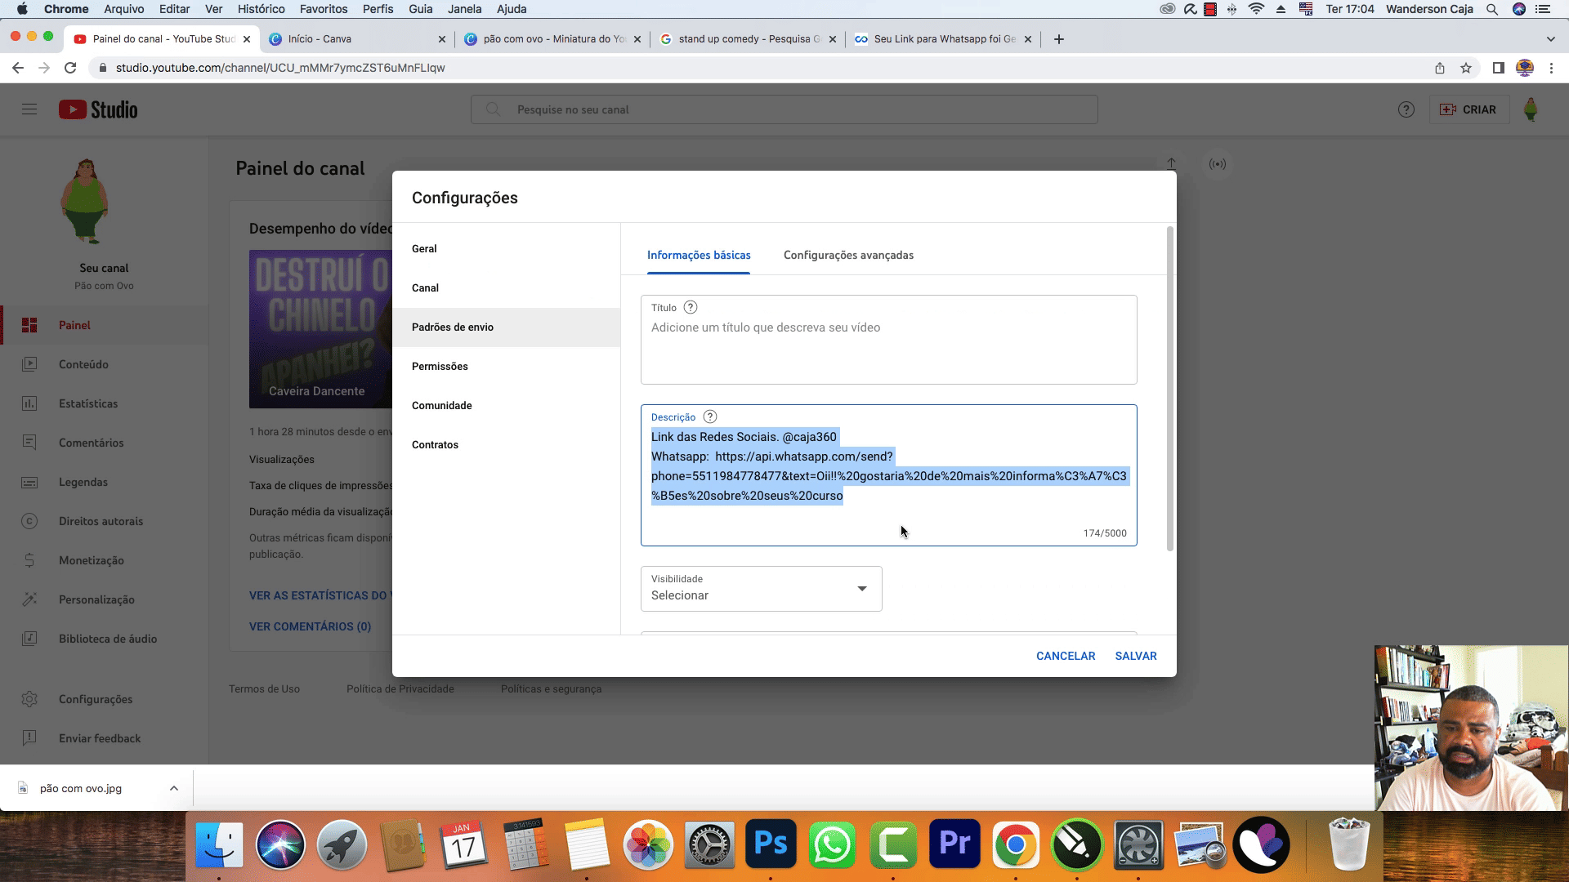Open the YouTube Studio hamburger menu
Viewport: 1569px width, 882px height.
click(29, 109)
